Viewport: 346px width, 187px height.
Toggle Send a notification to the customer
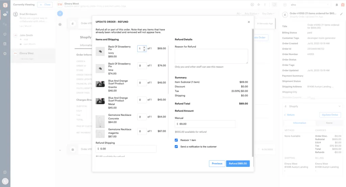tap(176, 147)
